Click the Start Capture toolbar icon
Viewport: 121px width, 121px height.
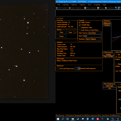coord(57,8)
